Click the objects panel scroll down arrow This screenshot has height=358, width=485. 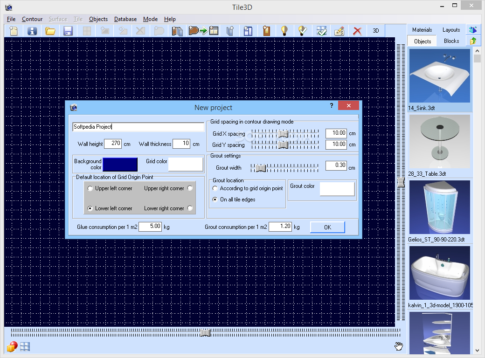pos(477,350)
